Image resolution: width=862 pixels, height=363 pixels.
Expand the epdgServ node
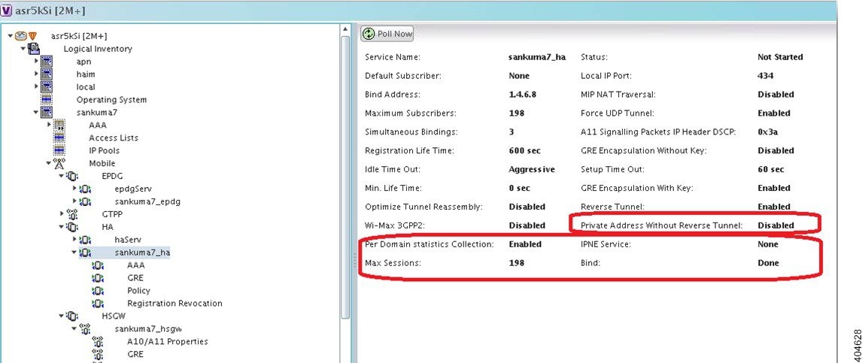click(x=74, y=189)
